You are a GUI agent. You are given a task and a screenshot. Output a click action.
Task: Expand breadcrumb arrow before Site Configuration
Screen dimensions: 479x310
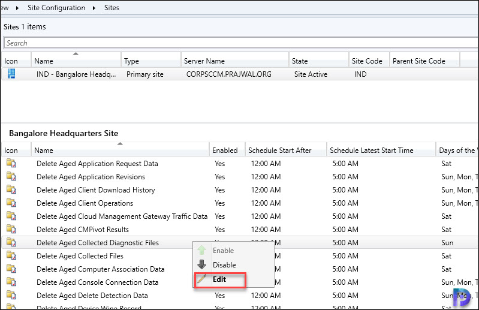point(17,8)
